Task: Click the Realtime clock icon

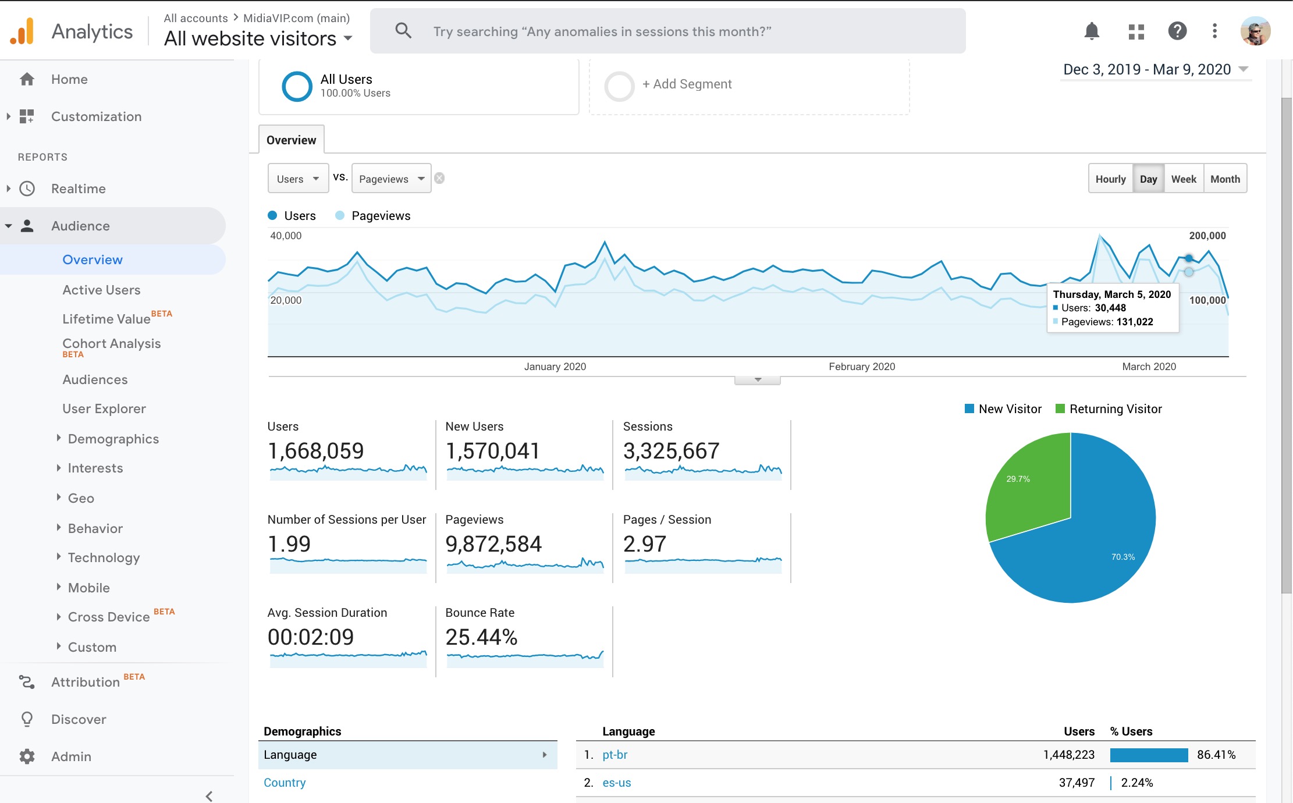Action: point(27,189)
